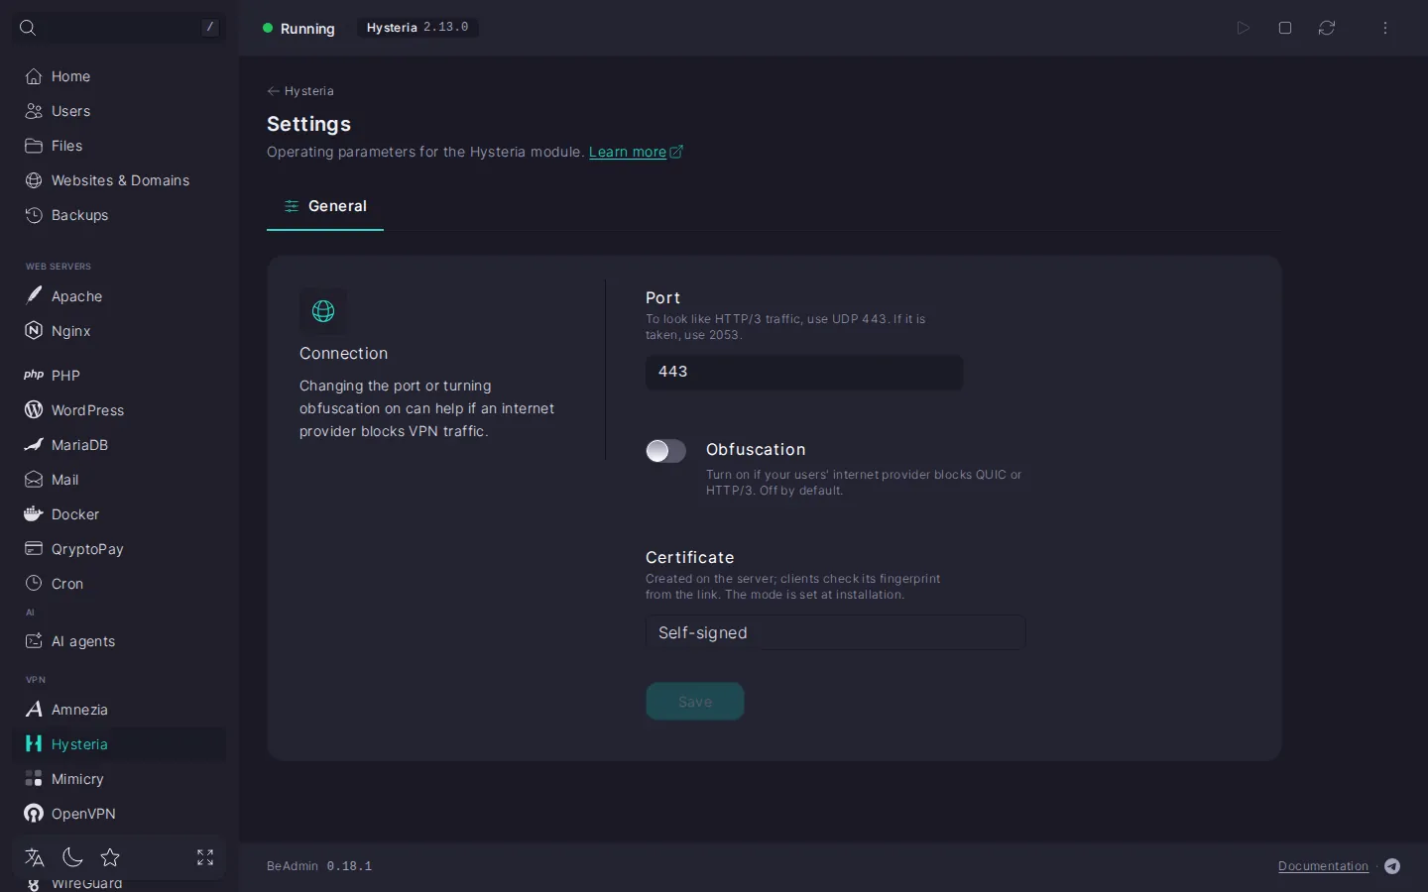Open WordPress in the sidebar
This screenshot has height=892, width=1428.
click(x=119, y=410)
